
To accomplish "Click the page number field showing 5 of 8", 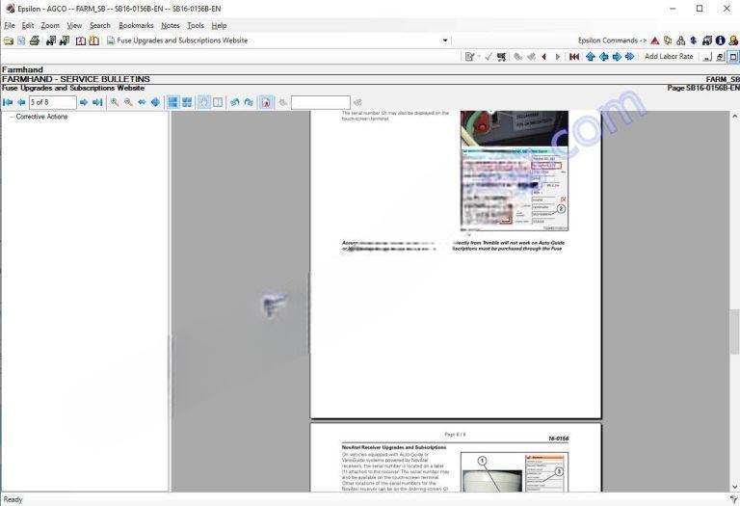I will [x=52, y=102].
